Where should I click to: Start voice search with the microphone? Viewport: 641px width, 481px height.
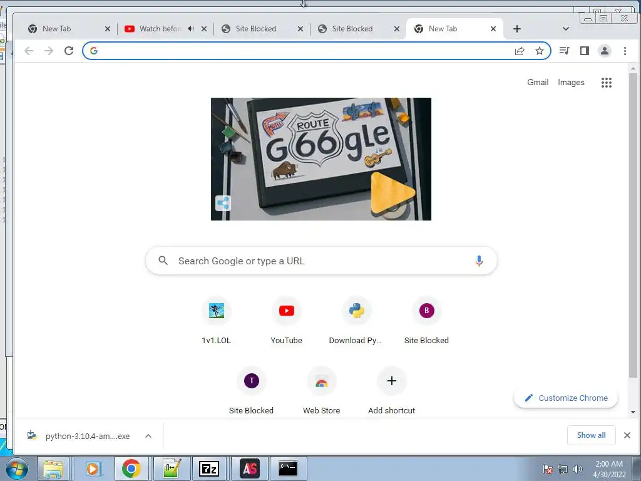click(479, 261)
